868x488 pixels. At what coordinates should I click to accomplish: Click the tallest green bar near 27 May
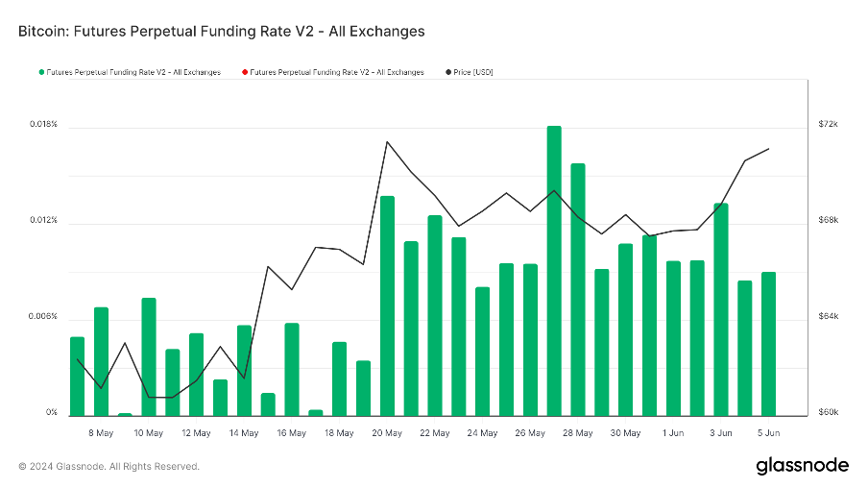(x=554, y=270)
